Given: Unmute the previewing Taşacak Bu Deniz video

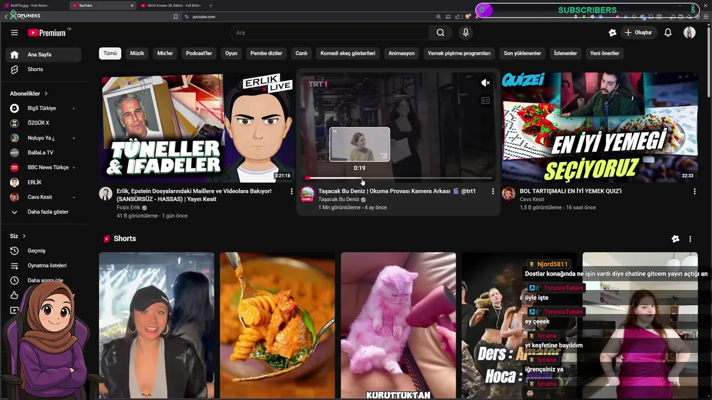Looking at the screenshot, I should click(x=486, y=83).
